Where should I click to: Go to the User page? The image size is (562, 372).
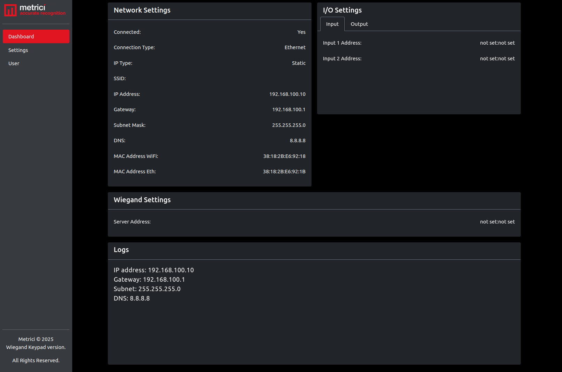(36, 63)
